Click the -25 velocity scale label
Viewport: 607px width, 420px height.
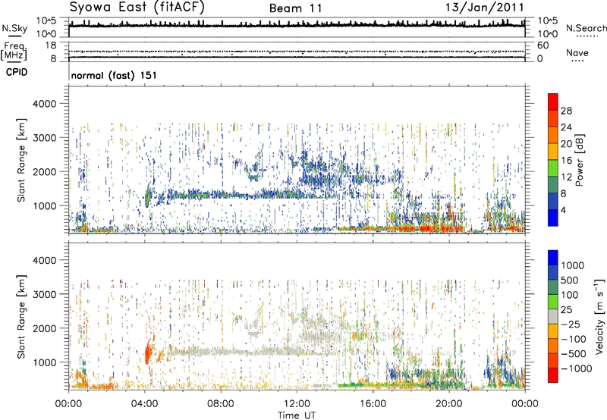pos(571,324)
